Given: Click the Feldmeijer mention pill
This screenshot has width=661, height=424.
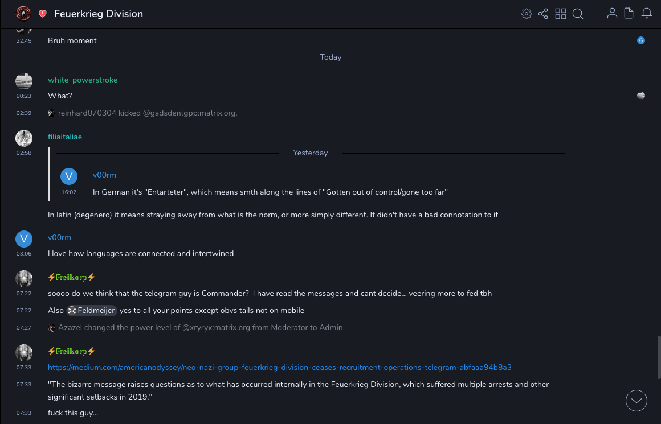Looking at the screenshot, I should 92,310.
